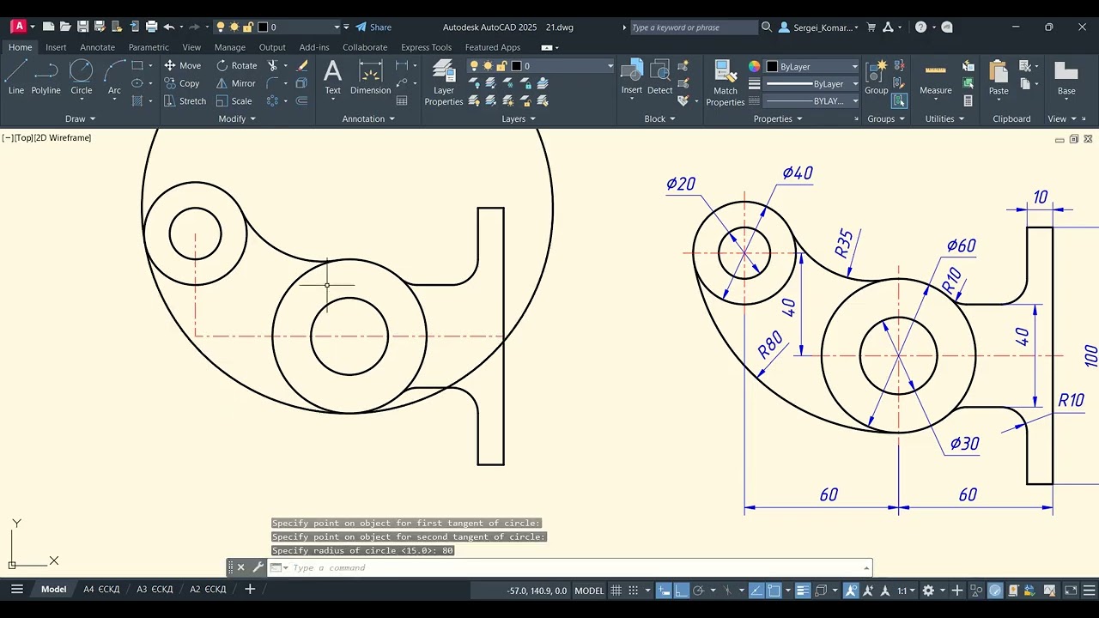1099x618 pixels.
Task: Expand the Modify panel
Action: [237, 118]
